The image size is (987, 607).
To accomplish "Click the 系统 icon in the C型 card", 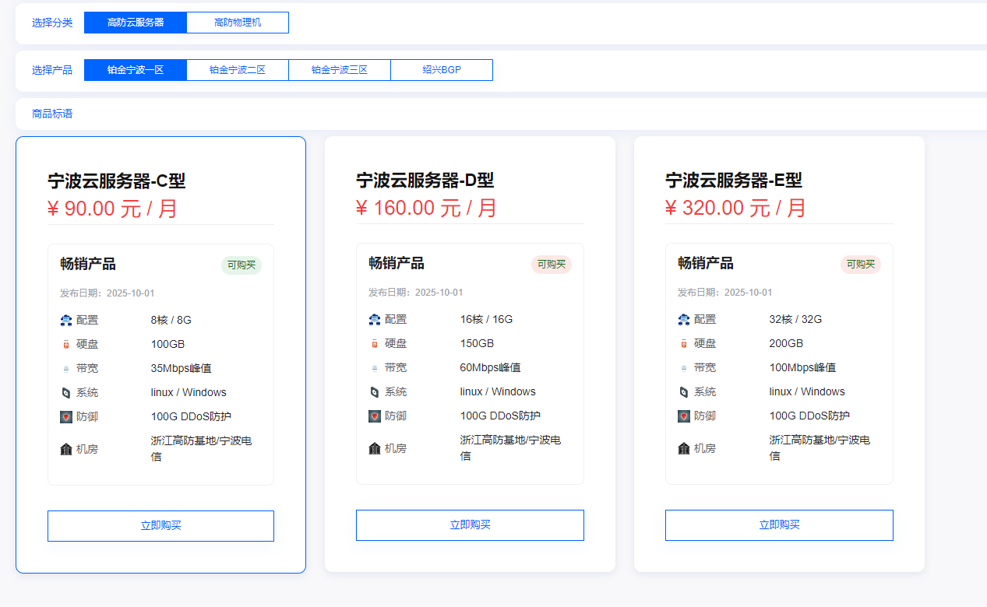I will 66,392.
